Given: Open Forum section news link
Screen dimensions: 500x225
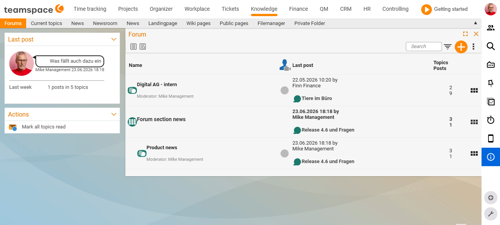Looking at the screenshot, I should point(162,120).
